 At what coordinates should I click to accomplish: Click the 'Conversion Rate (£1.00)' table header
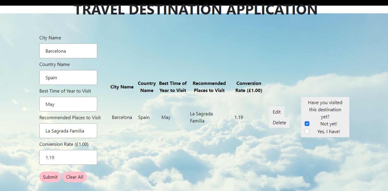[x=248, y=87]
